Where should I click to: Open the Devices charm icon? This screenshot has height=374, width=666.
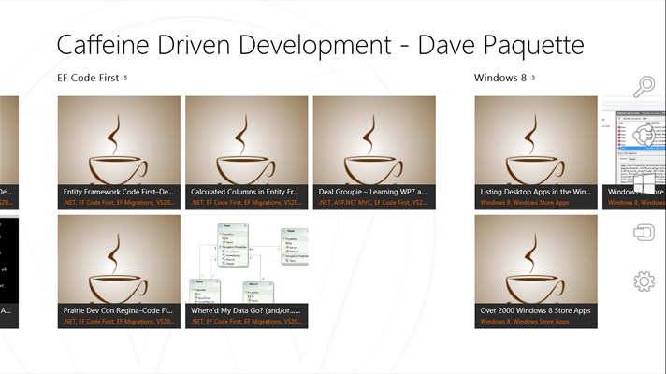[644, 233]
